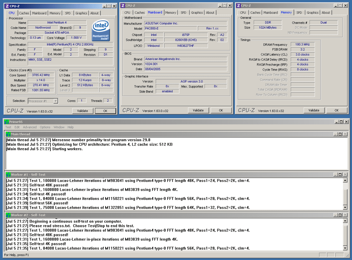Click Worker #1 scrollbar up arrow
Viewport: 352px width, 260px height.
[345, 180]
